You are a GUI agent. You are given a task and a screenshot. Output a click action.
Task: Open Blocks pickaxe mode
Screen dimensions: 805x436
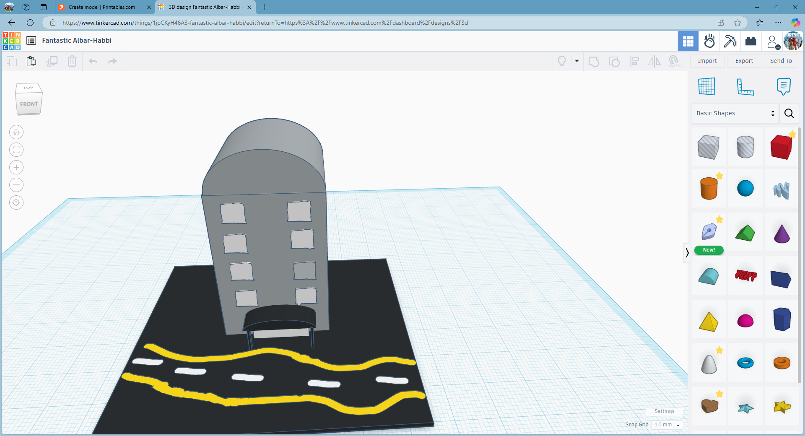tap(730, 41)
